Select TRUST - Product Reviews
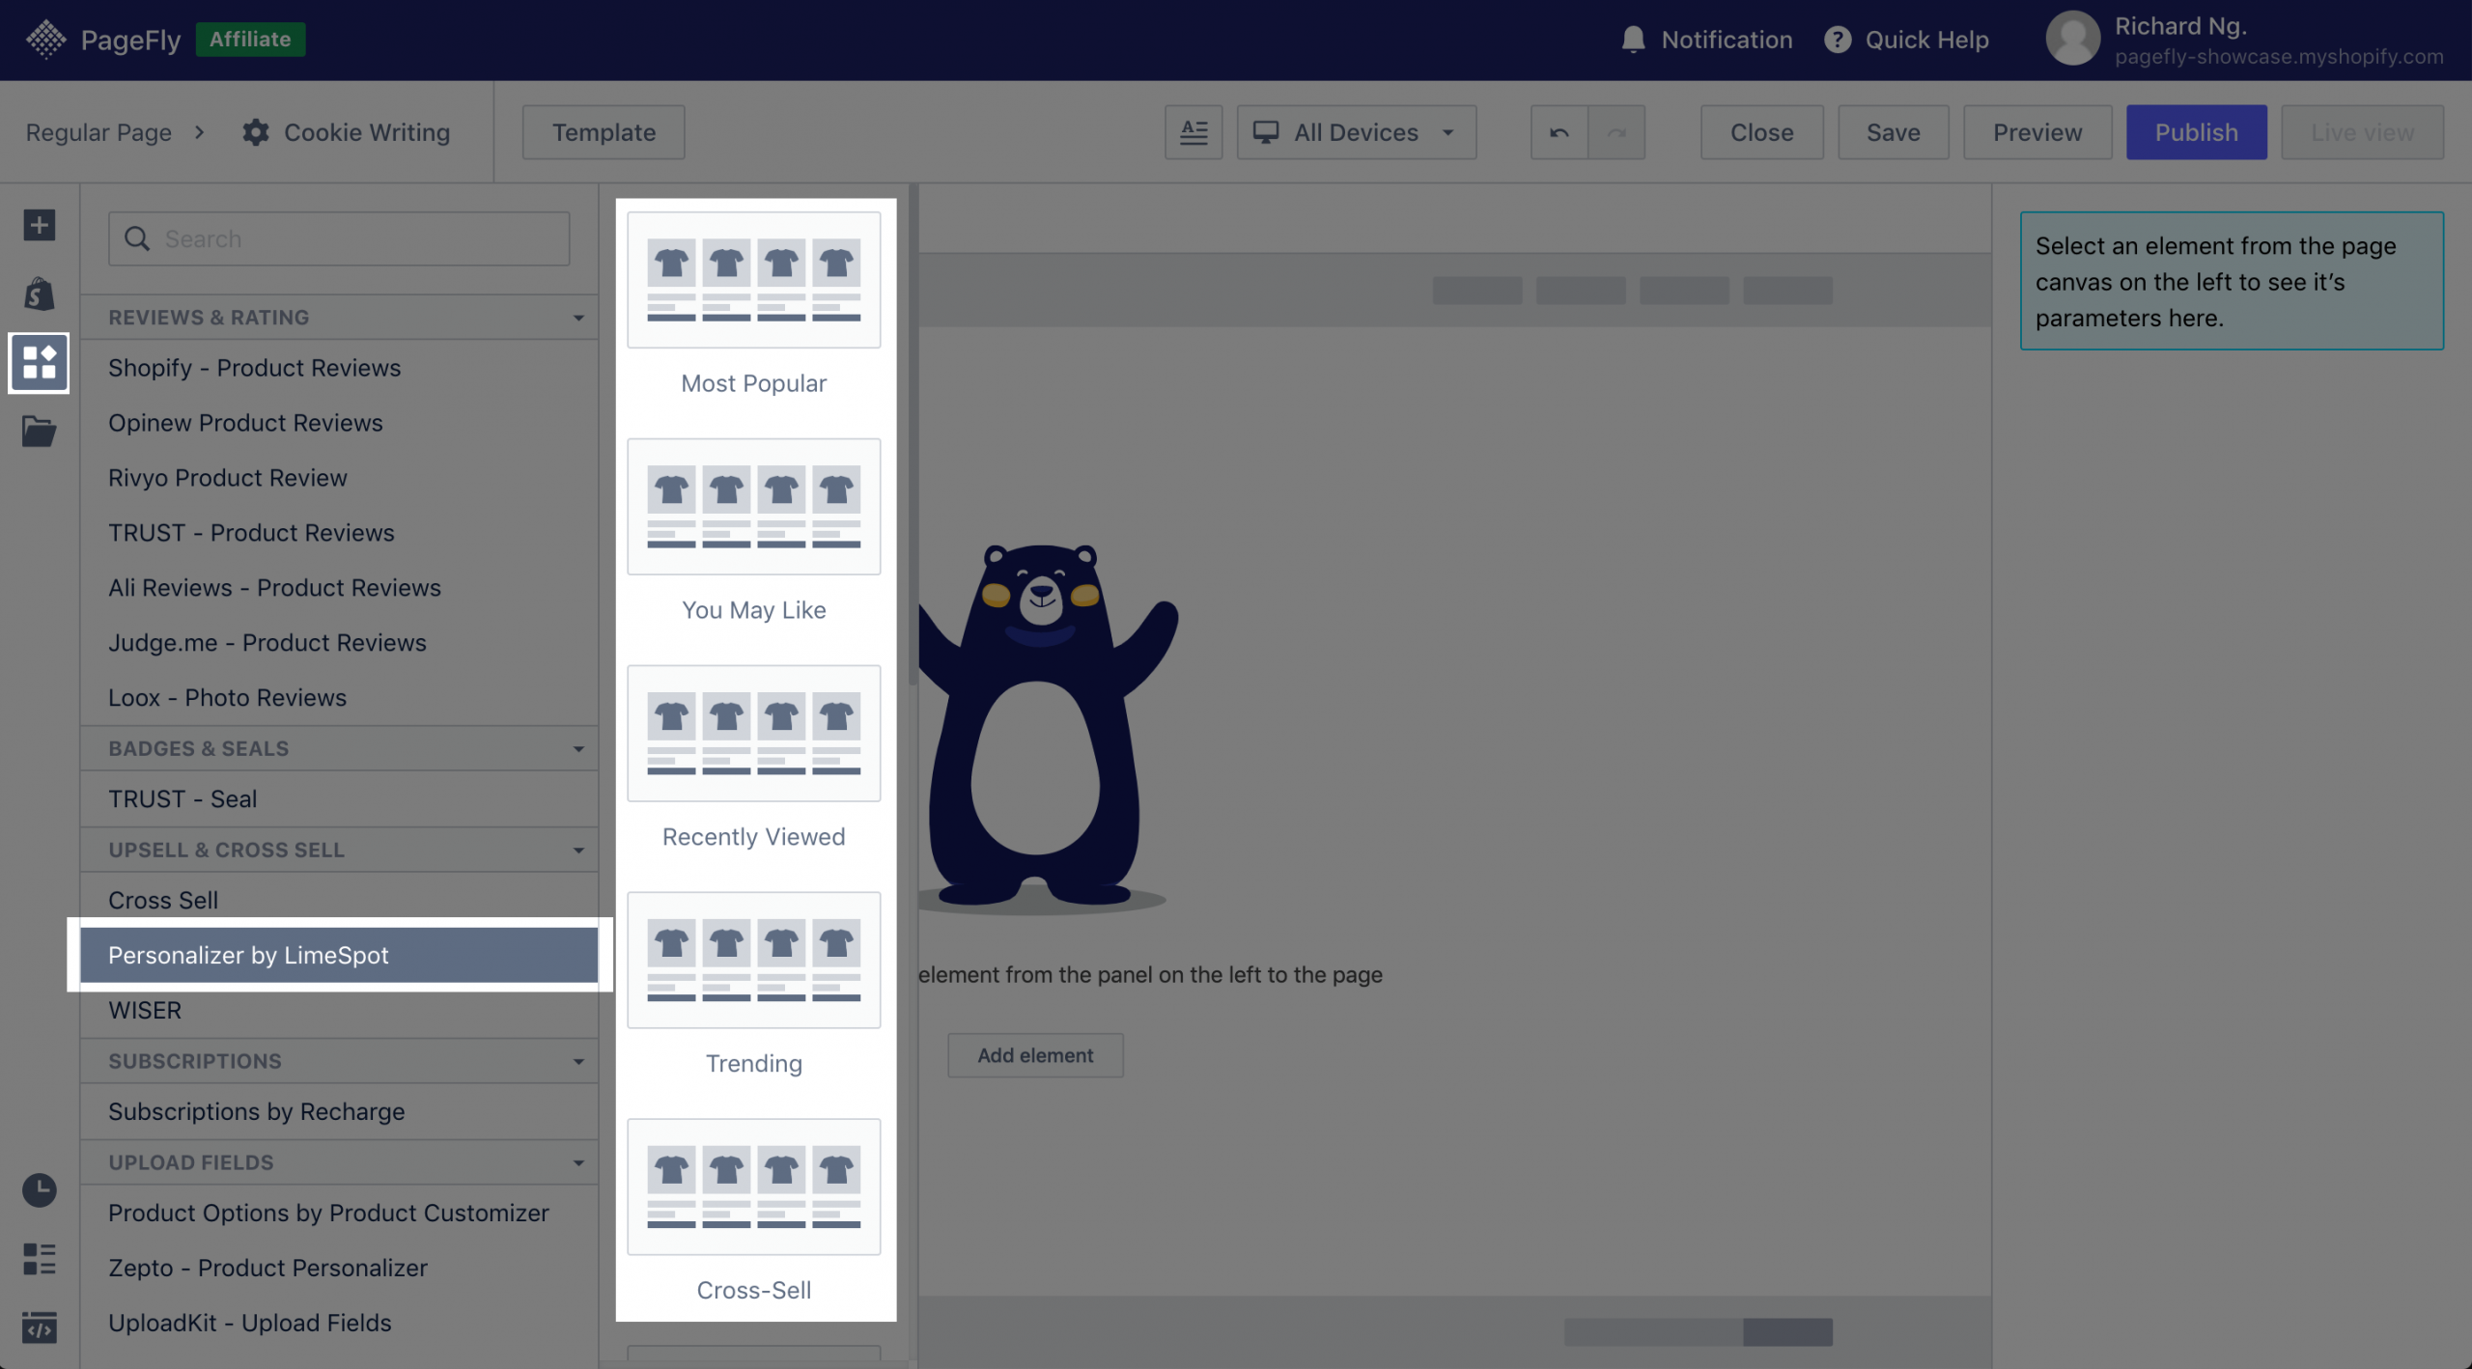Viewport: 2472px width, 1369px height. coord(339,533)
